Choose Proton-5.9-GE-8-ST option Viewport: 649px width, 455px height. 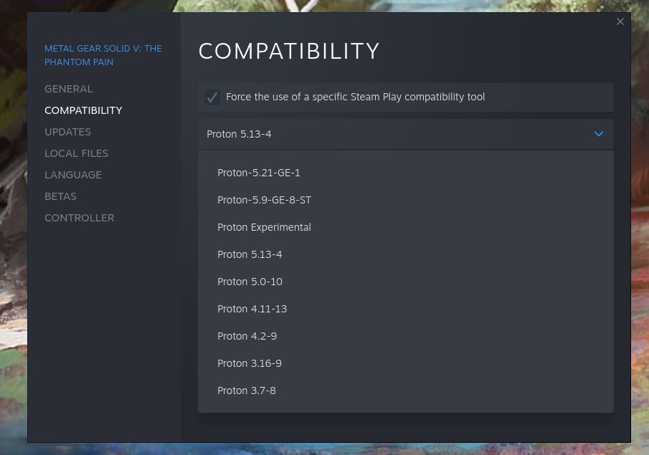[x=264, y=200]
